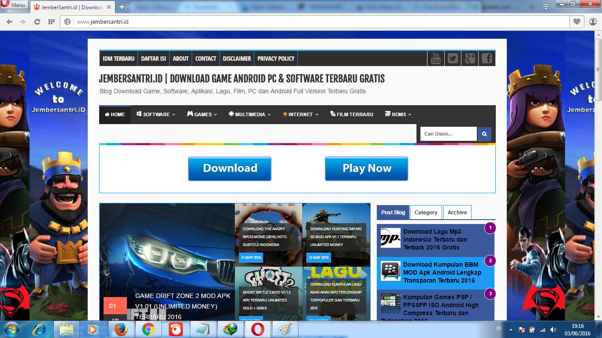Open the new tab plus button

122,7
